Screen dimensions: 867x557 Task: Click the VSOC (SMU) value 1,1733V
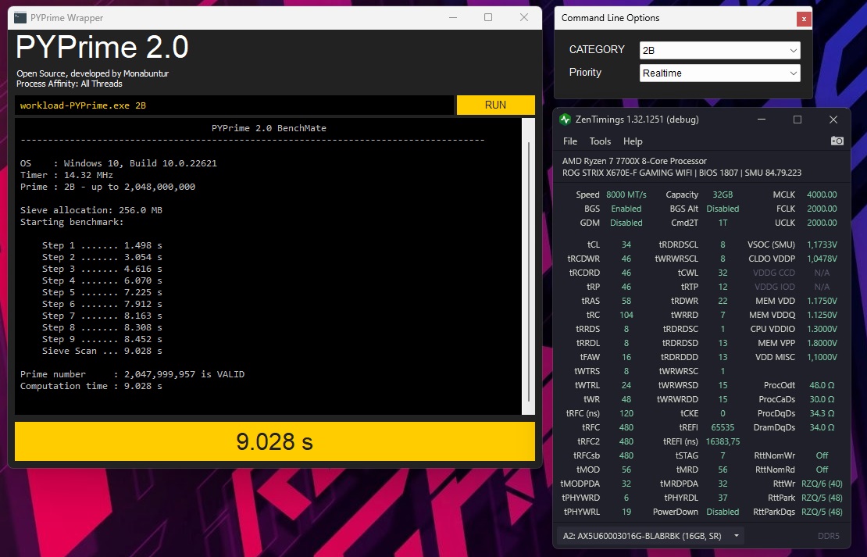click(x=822, y=245)
